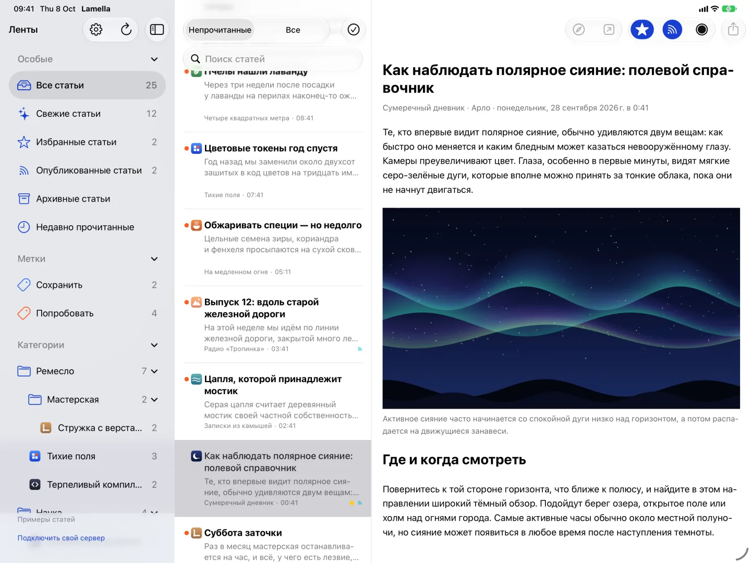Open article Обжаривать специи — но недолго

(x=273, y=248)
